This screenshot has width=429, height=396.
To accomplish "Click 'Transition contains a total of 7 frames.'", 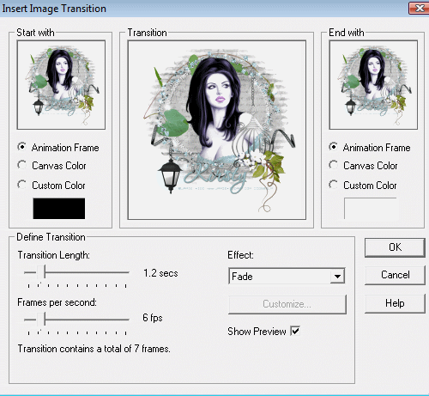I will coord(94,349).
